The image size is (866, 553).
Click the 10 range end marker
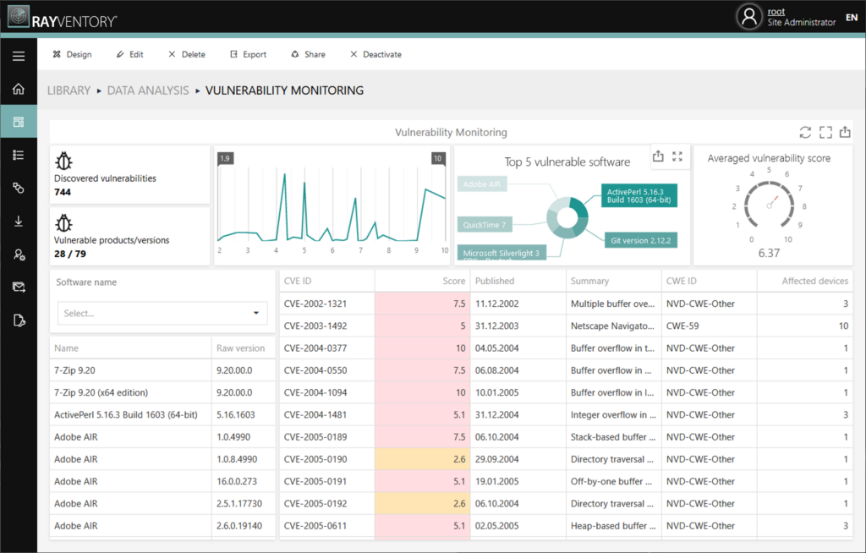[x=437, y=159]
